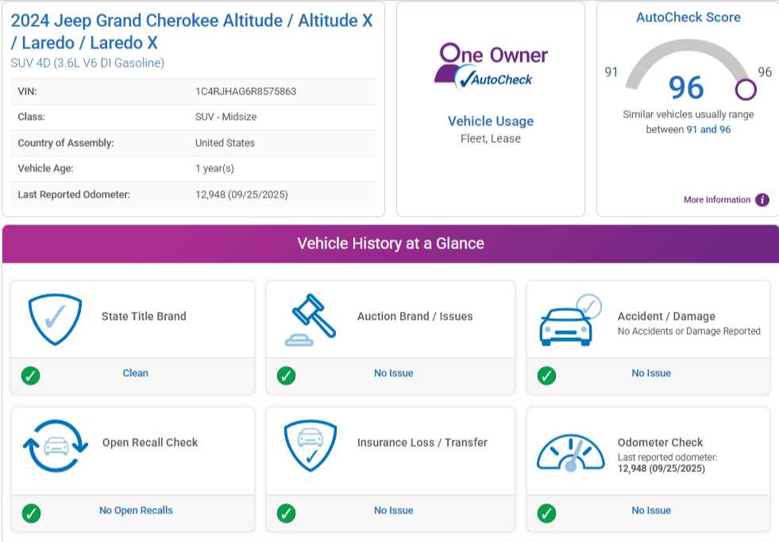Select the Vehicle History at a Glance header
This screenshot has height=542, width=779.
(x=390, y=243)
